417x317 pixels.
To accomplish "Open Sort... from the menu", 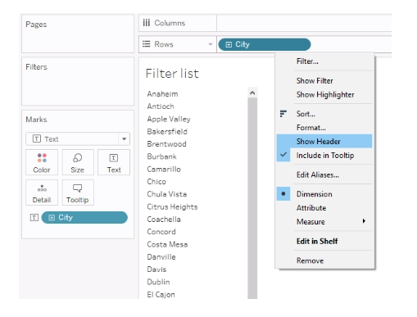I will pyautogui.click(x=306, y=114).
